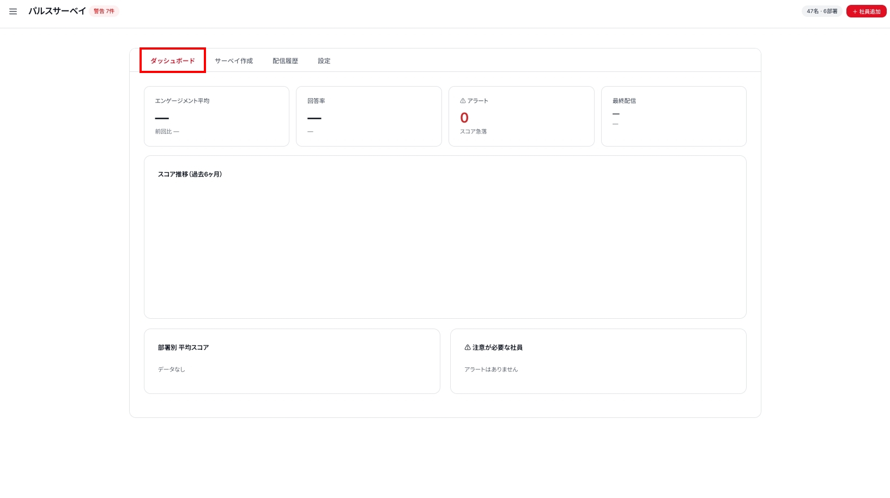Screen dimensions: 890x498
Task: Select the 最終配信 card label
Action: pyautogui.click(x=624, y=101)
